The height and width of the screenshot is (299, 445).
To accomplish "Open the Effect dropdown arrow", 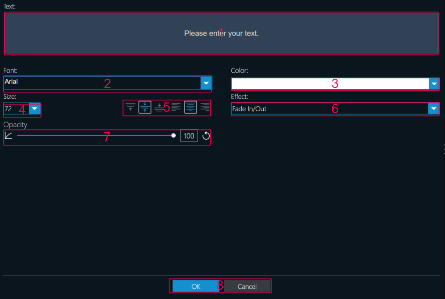I will (x=433, y=109).
